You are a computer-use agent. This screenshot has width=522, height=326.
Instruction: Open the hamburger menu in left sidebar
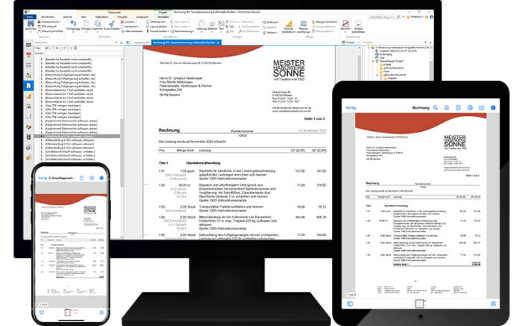pyautogui.click(x=28, y=45)
